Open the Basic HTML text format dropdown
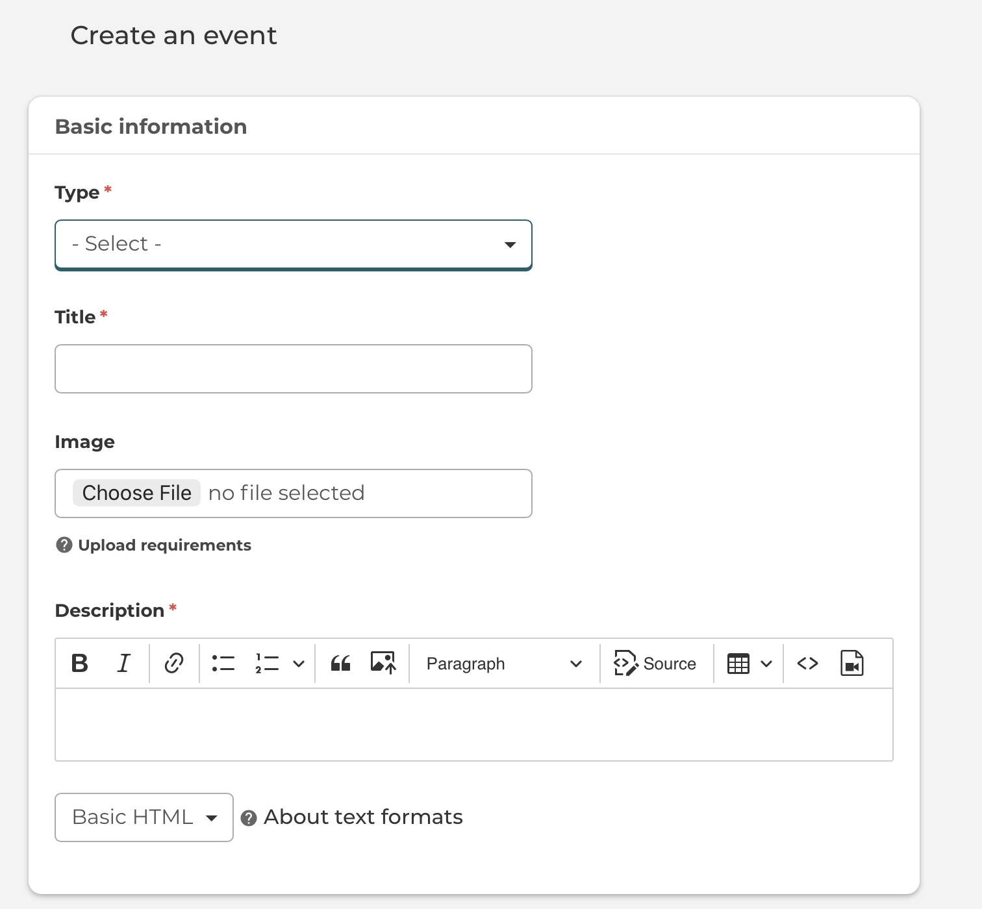Screen dimensions: 982x909 point(144,817)
